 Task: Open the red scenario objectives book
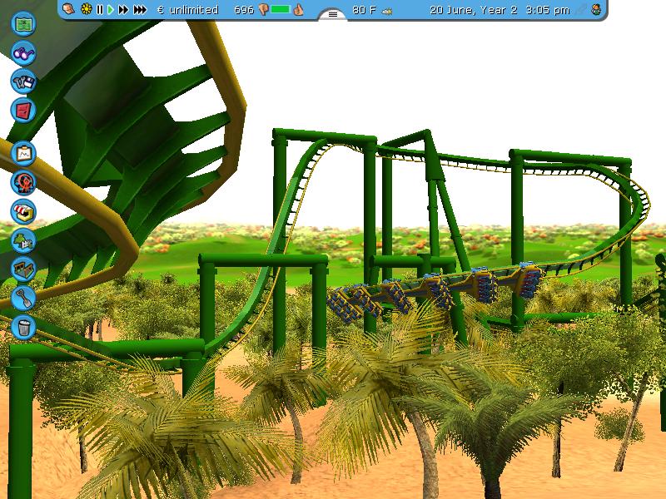point(23,111)
